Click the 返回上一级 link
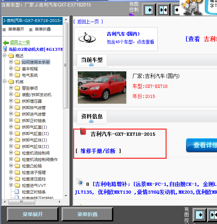 [x=20, y=42]
